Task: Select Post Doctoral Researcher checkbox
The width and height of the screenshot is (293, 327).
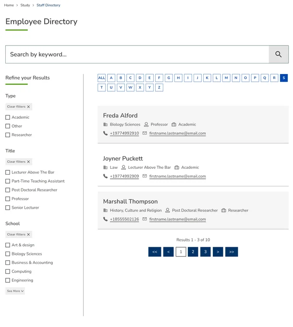Action: pos(8,190)
